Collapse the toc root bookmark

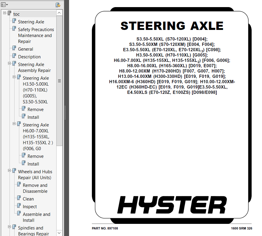pyautogui.click(x=5, y=13)
